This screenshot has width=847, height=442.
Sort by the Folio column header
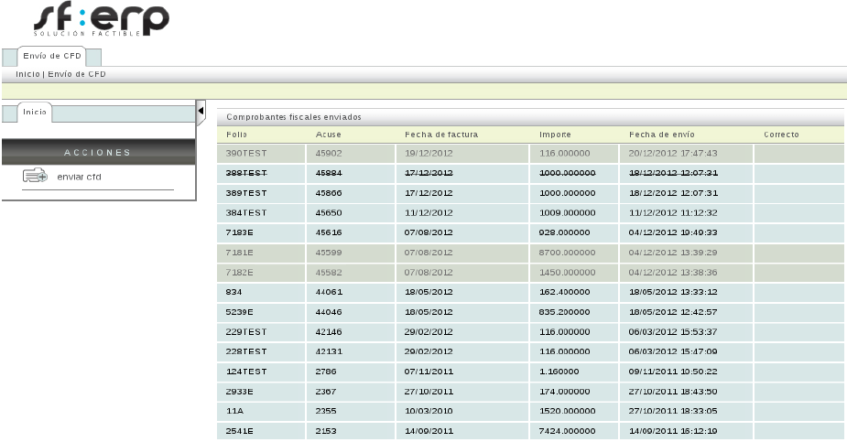click(236, 135)
